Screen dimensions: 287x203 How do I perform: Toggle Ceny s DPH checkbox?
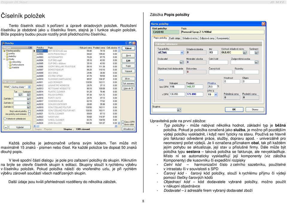pos(123,122)
